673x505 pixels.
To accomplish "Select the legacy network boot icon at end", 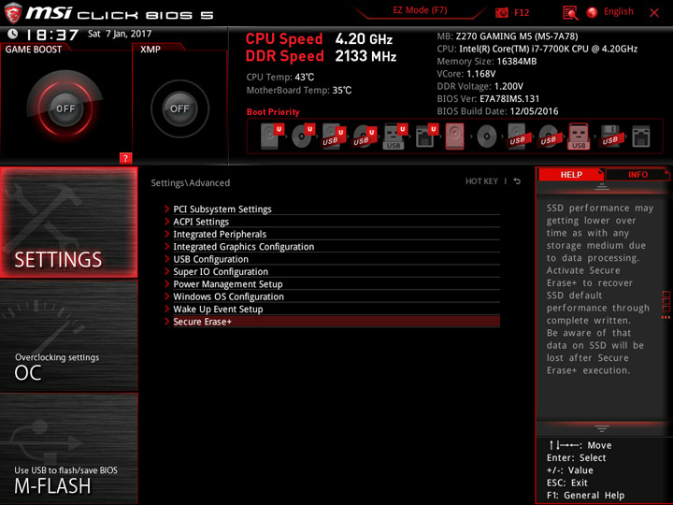I will (x=641, y=137).
